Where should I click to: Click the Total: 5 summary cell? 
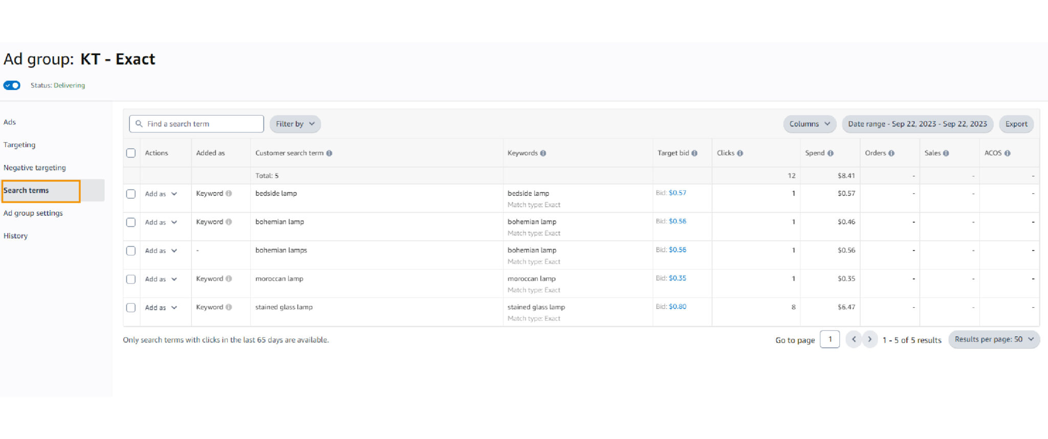pos(267,176)
